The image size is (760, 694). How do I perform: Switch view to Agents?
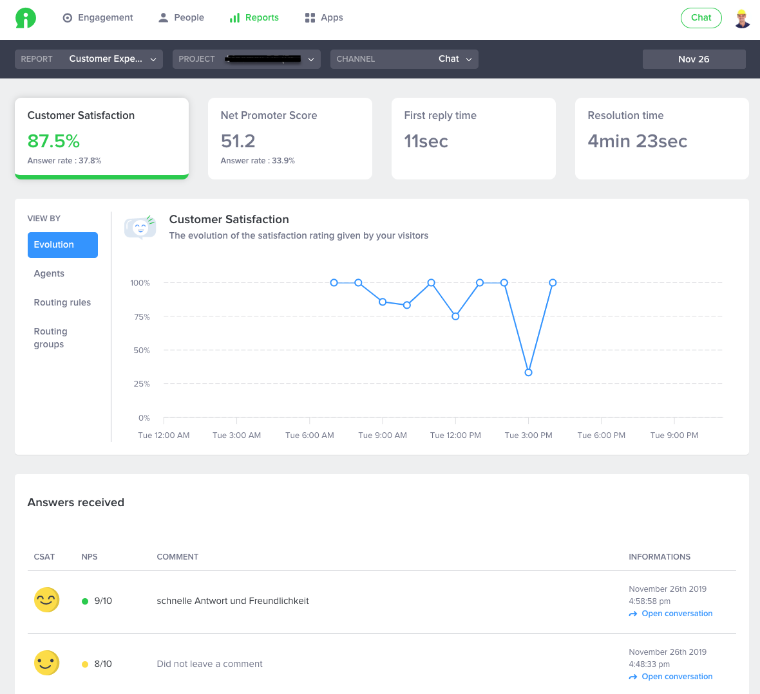coord(49,273)
